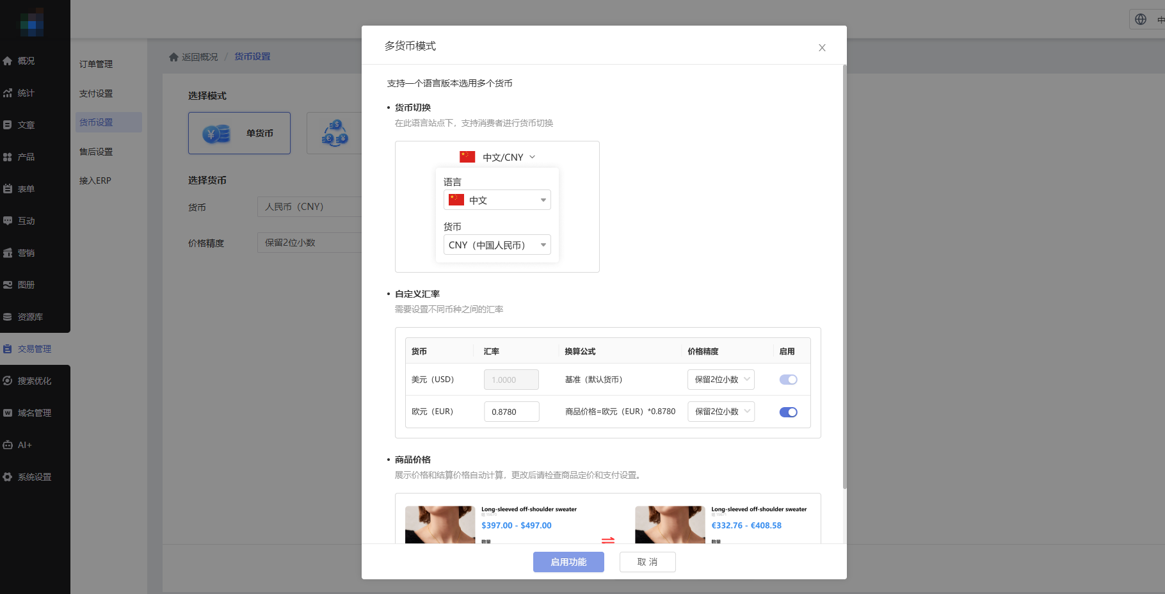The height and width of the screenshot is (594, 1165).
Task: Open 订单管理 submenu item
Action: tap(96, 64)
